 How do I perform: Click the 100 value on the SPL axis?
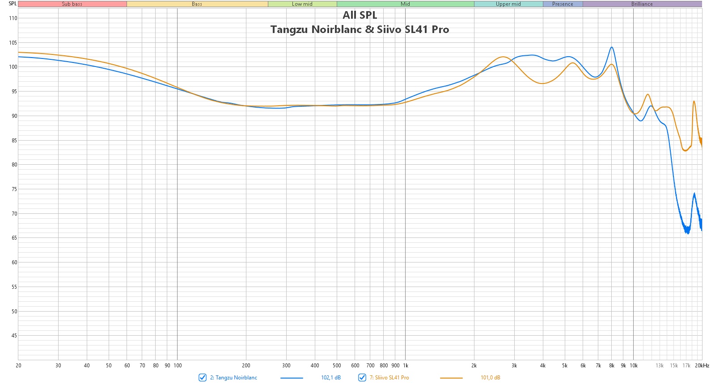click(13, 67)
